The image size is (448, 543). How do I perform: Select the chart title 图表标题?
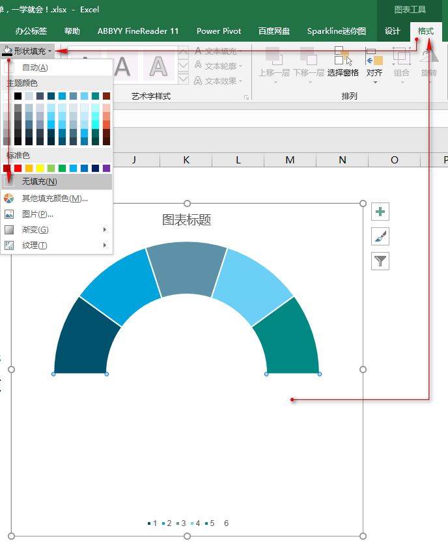(x=187, y=220)
